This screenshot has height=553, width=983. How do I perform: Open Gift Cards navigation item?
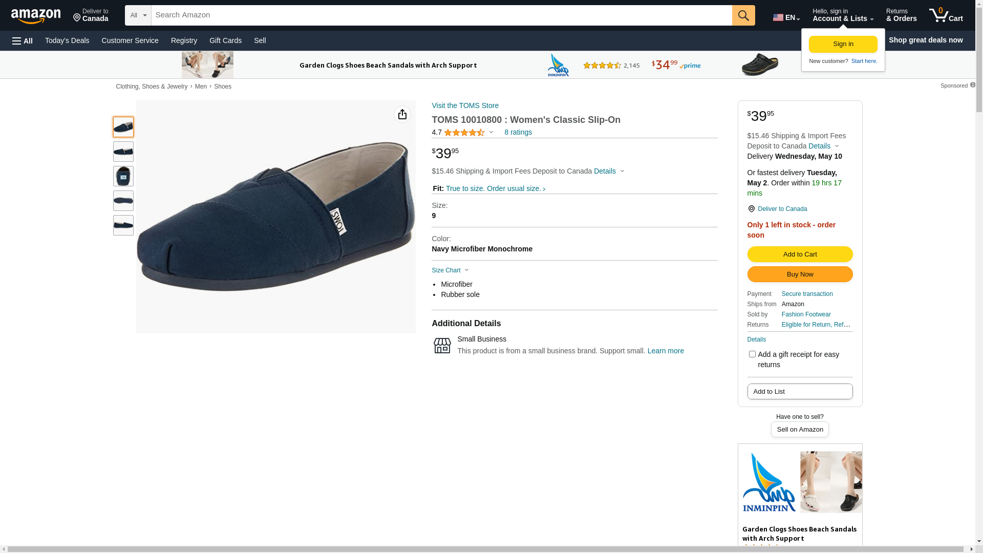pos(225,40)
